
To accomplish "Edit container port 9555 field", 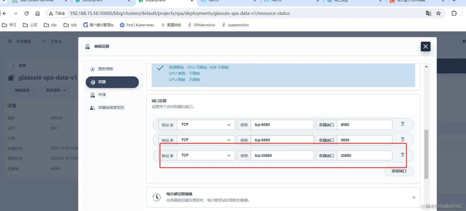I will (365, 140).
